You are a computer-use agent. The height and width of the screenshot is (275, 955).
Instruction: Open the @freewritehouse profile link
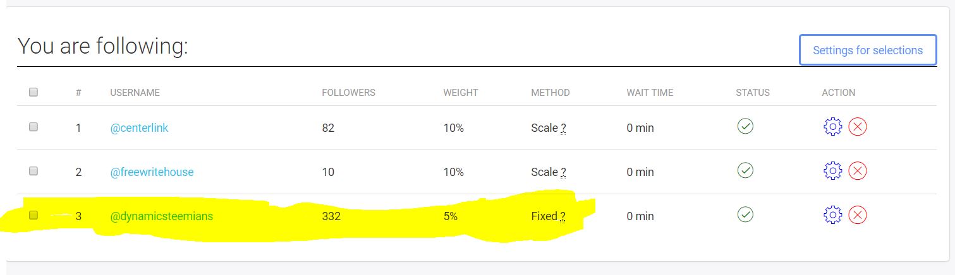pyautogui.click(x=152, y=172)
